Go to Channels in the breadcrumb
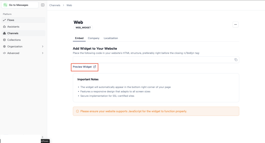The width and height of the screenshot is (265, 143). (x=55, y=5)
